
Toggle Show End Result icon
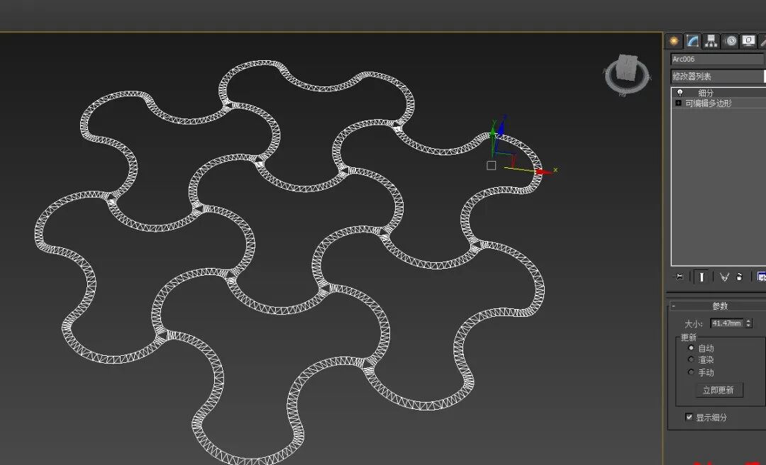pos(701,277)
